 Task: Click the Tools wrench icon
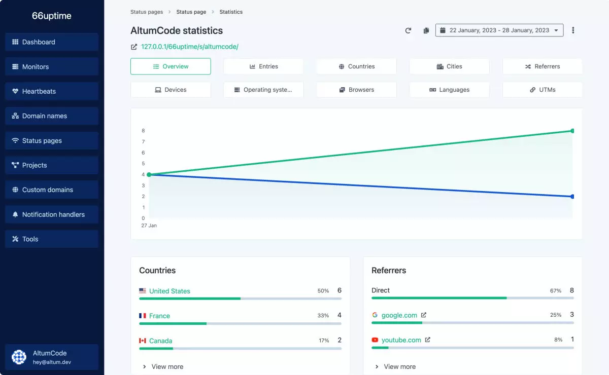coord(15,239)
